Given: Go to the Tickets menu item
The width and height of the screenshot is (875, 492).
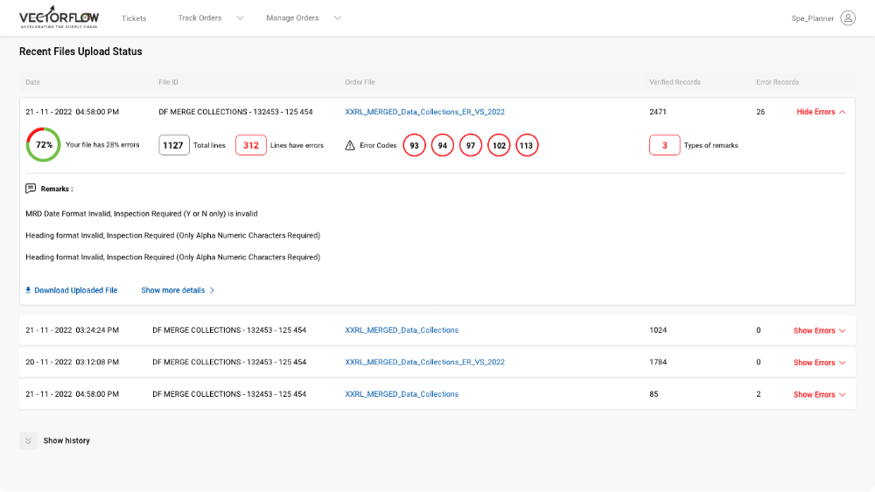Looking at the screenshot, I should pos(134,17).
